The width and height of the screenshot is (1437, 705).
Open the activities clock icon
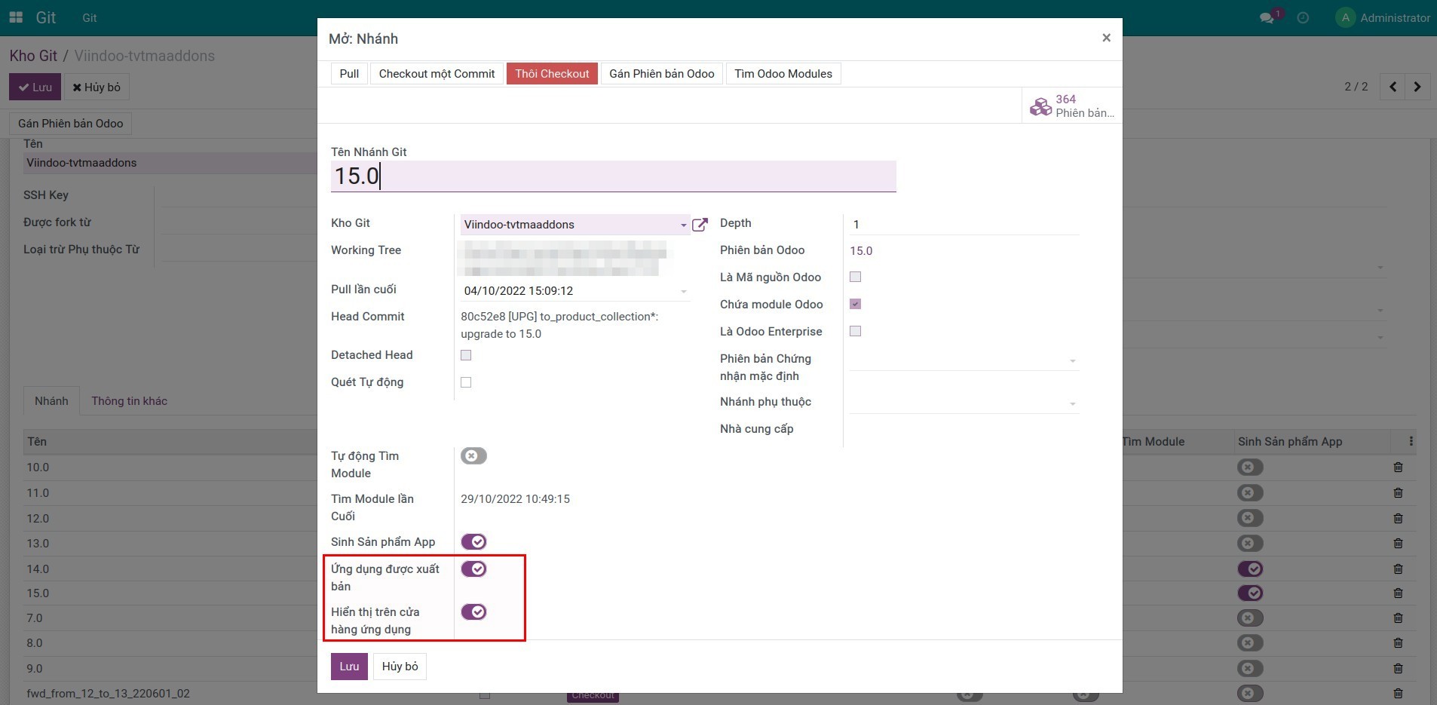tap(1303, 18)
